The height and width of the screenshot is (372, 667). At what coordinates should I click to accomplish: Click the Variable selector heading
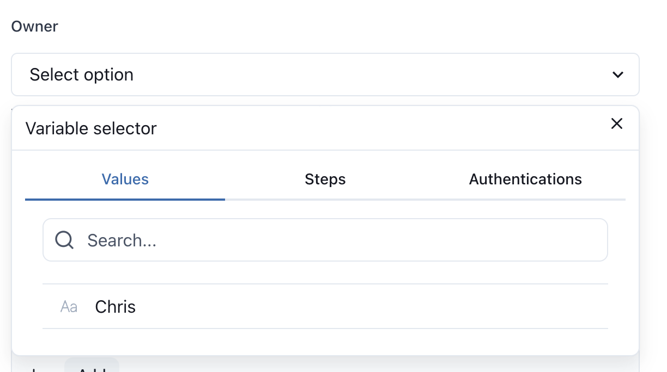pyautogui.click(x=91, y=129)
